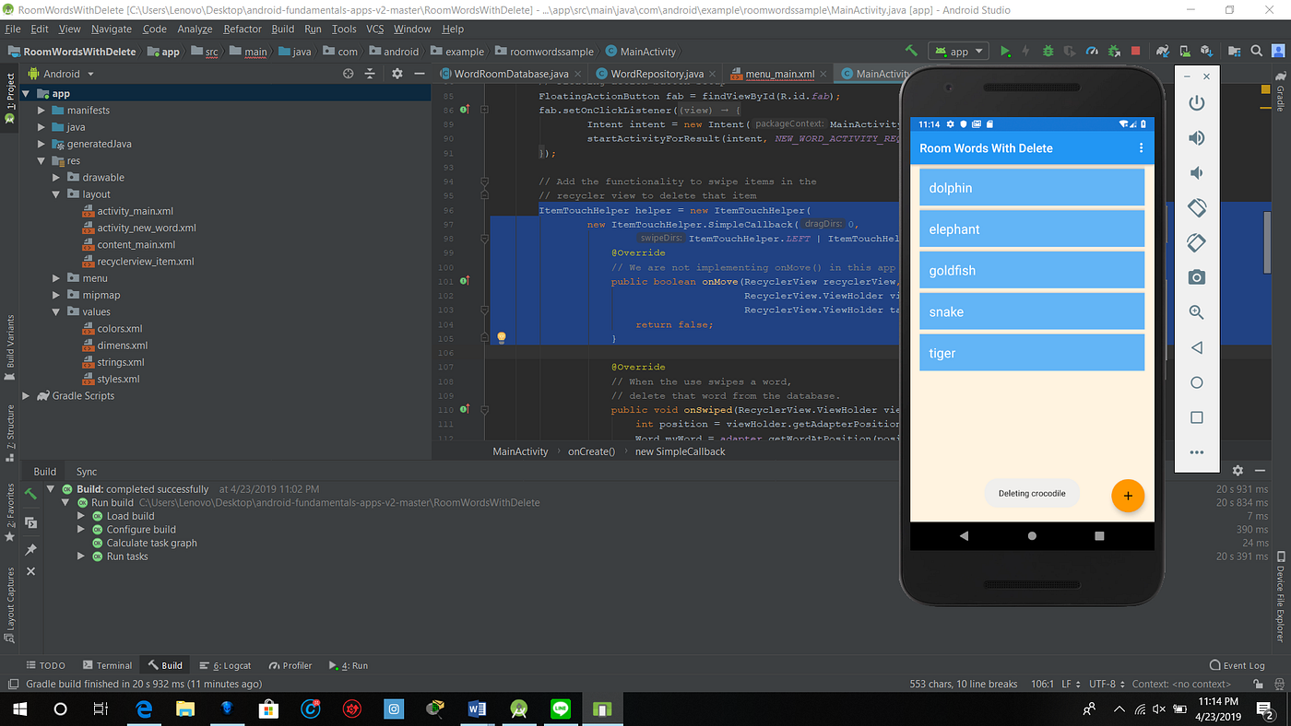The image size is (1291, 726).
Task: Collapse the values folder
Action: click(55, 311)
